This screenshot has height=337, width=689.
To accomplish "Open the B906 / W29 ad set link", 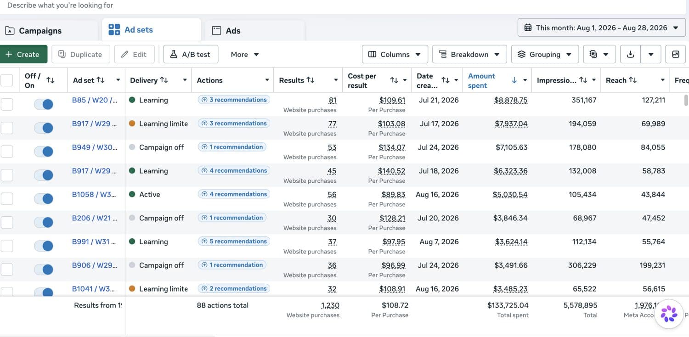I will coord(95,265).
